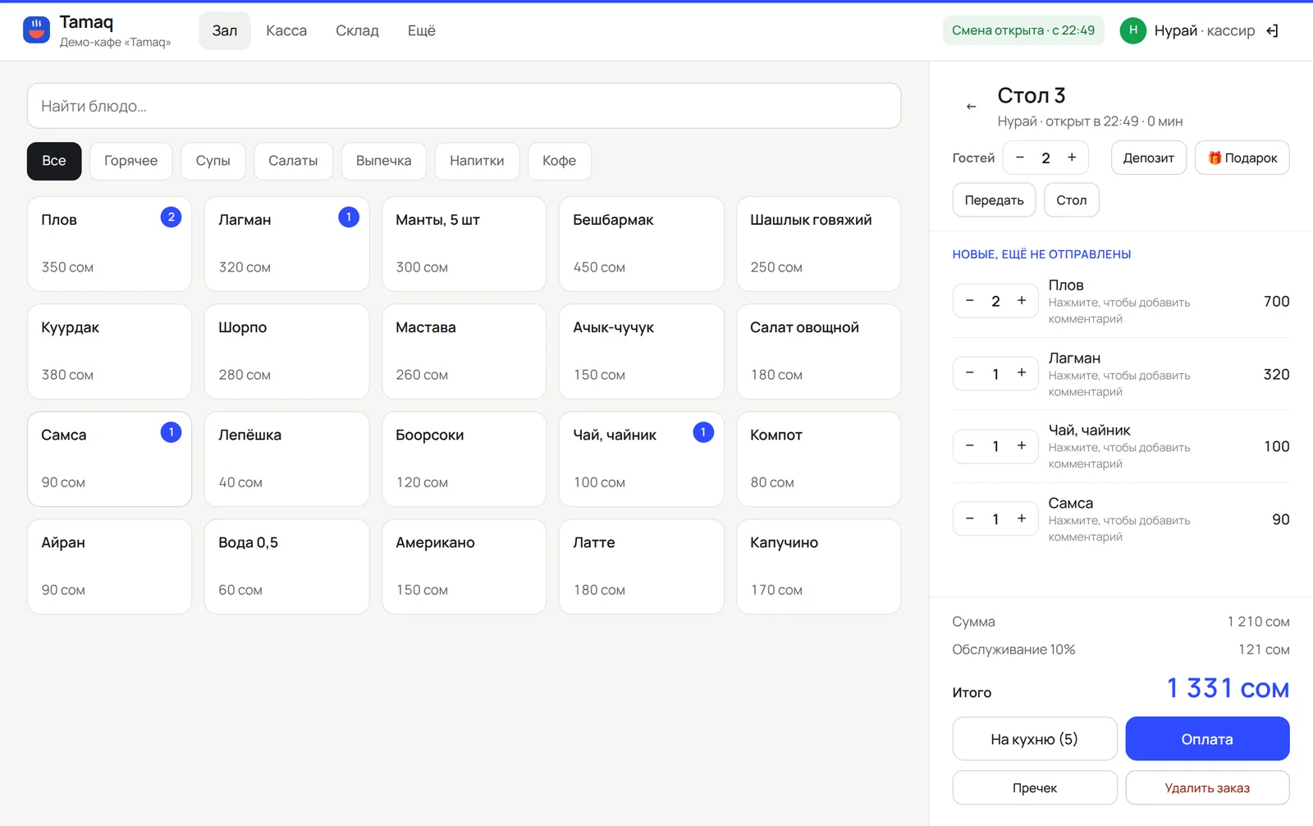Open the Ещё menu
This screenshot has height=826, width=1313.
(422, 31)
